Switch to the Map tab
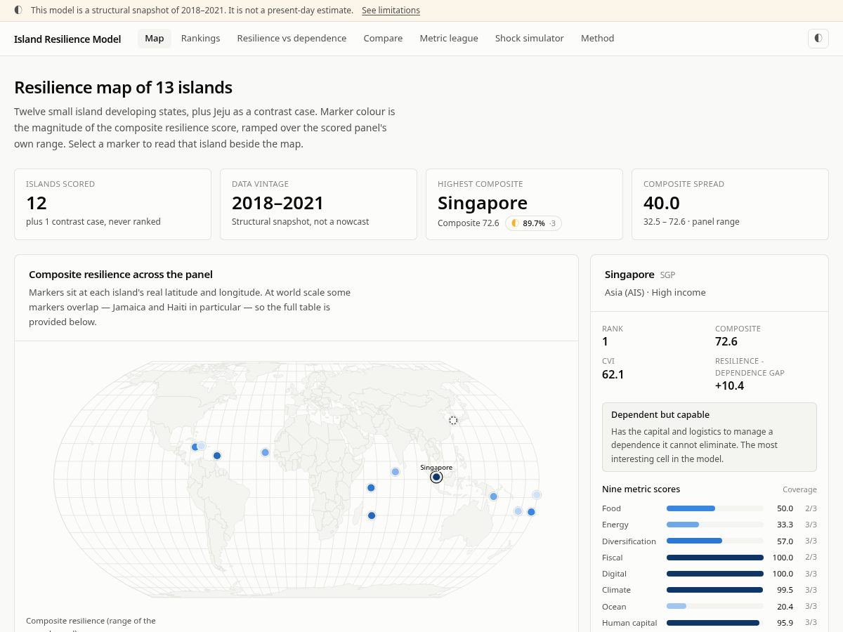This screenshot has height=632, width=843. [155, 39]
